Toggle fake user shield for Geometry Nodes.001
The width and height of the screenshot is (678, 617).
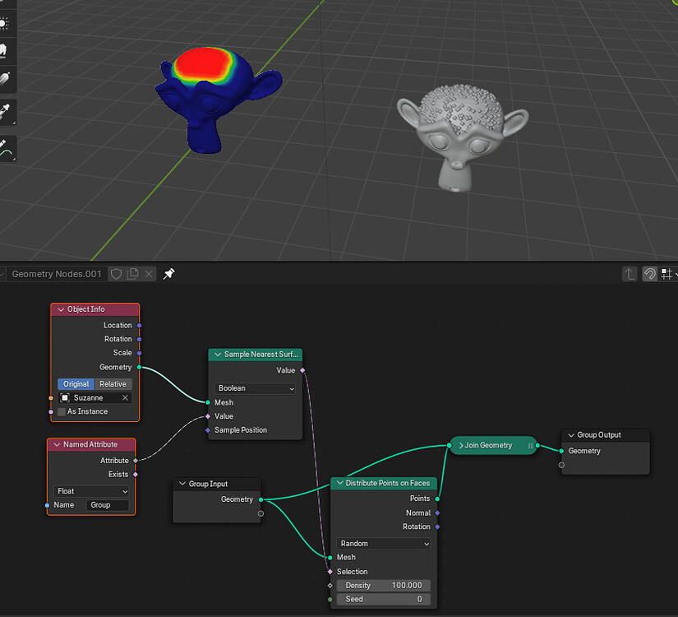(x=117, y=274)
